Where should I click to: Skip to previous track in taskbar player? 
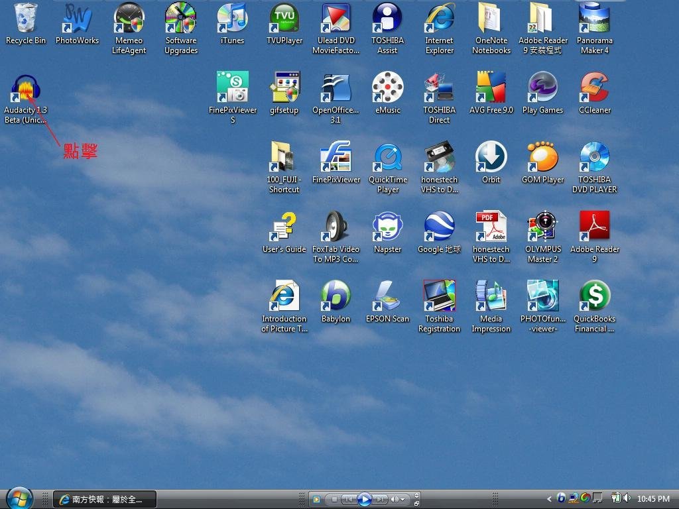click(x=349, y=499)
